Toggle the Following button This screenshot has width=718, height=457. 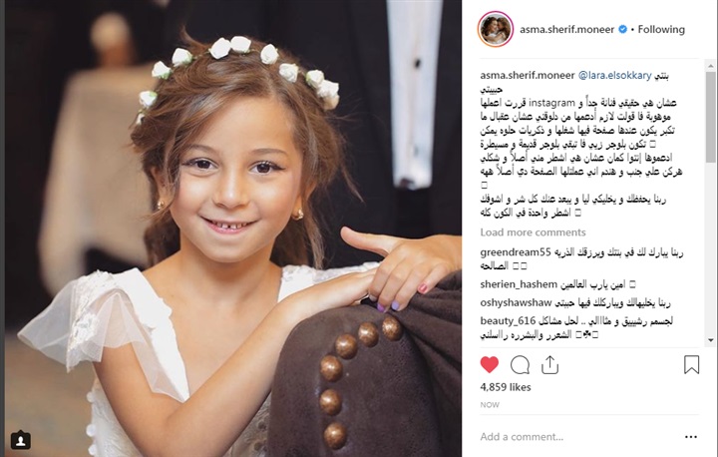661,29
